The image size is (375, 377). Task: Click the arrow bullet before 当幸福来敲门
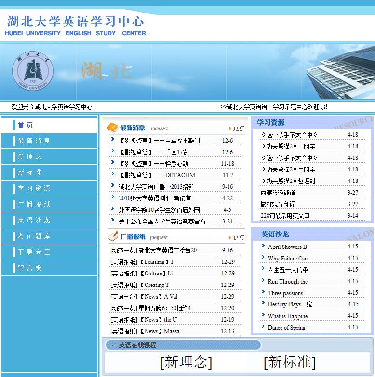(x=112, y=139)
